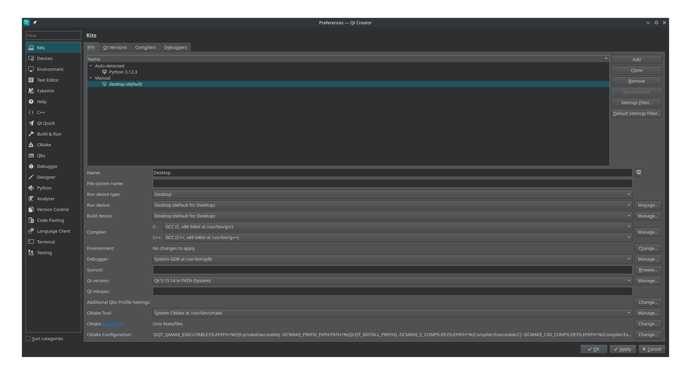Click Apply to save preferences
The width and height of the screenshot is (691, 383).
pyautogui.click(x=622, y=349)
